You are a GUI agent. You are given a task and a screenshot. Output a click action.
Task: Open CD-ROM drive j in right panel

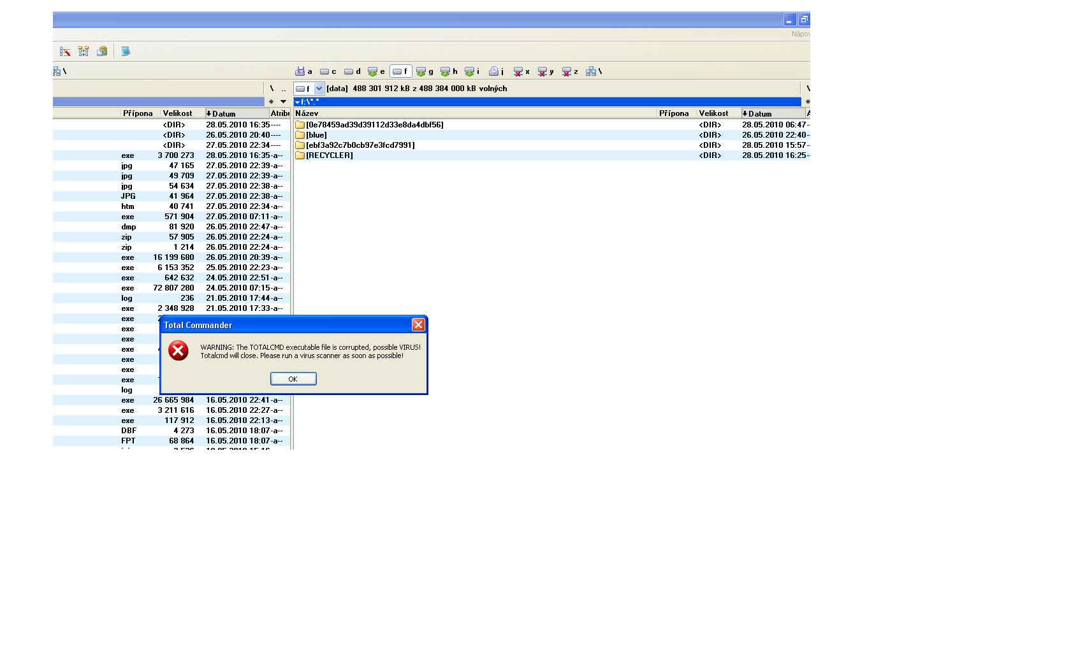coord(497,71)
